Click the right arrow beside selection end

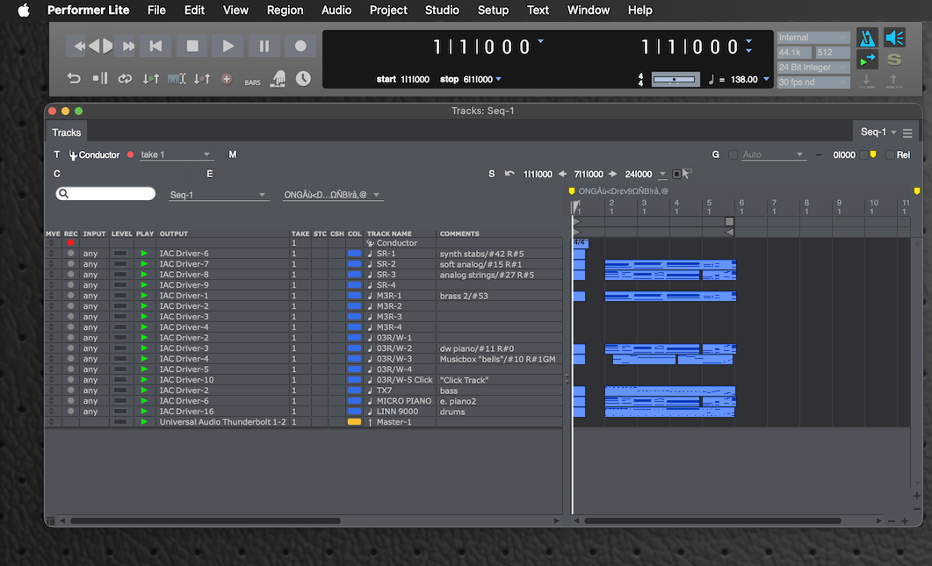point(613,174)
